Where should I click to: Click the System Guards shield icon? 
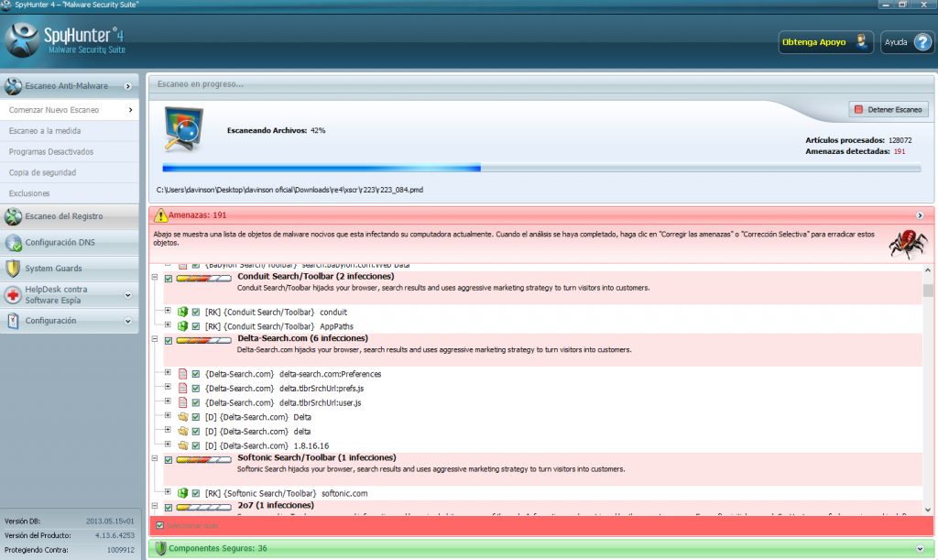point(13,269)
